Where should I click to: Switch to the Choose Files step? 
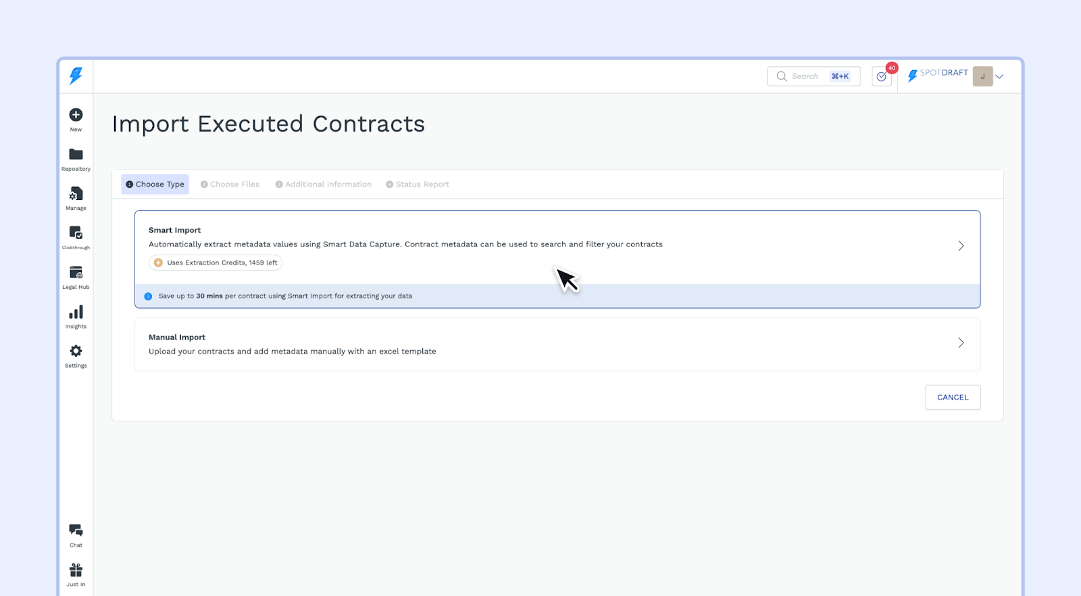pyautogui.click(x=230, y=184)
